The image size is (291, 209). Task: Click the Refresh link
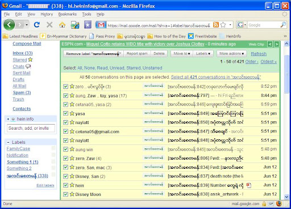point(259,54)
